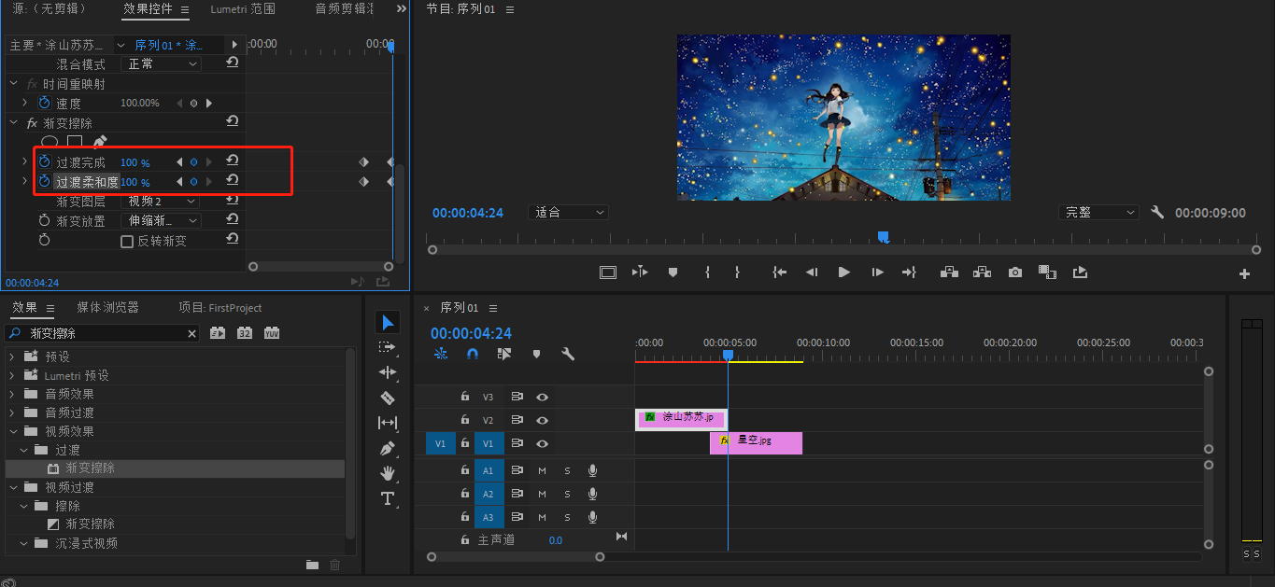Viewport: 1275px width, 587px height.
Task: Open 混合模式 dropdown showing 正常
Action: click(162, 63)
